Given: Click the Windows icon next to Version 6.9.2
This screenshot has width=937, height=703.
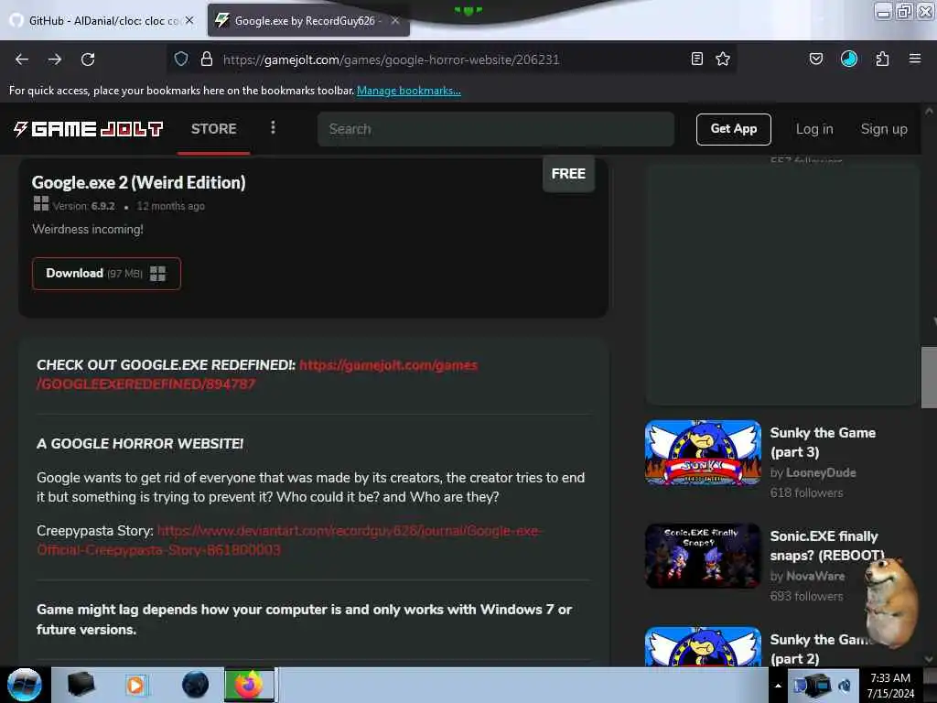Looking at the screenshot, I should pos(40,204).
